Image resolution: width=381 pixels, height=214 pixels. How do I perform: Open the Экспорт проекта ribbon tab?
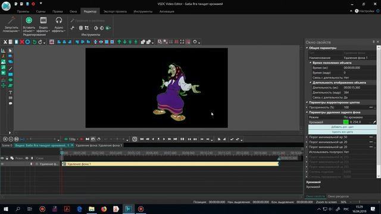tap(115, 11)
